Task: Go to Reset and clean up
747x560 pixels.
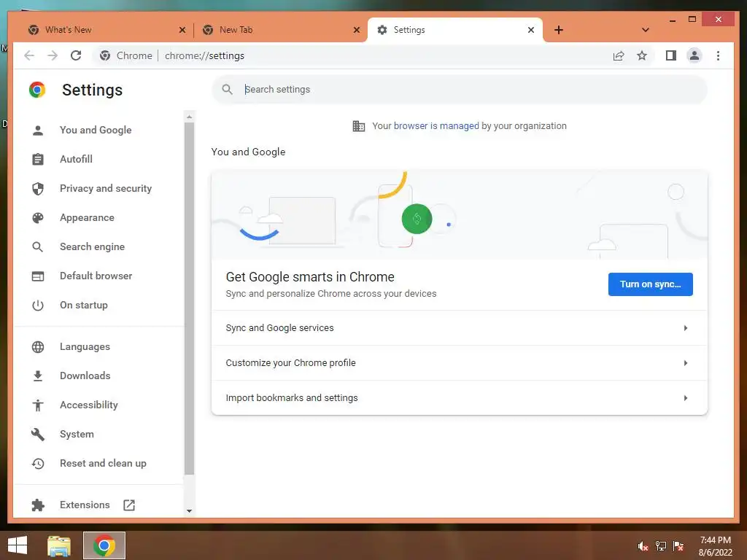Action: pyautogui.click(x=103, y=463)
